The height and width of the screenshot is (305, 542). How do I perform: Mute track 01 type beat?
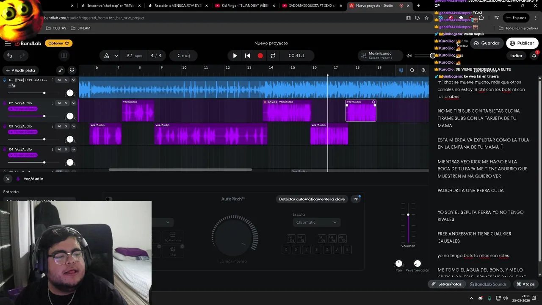click(x=59, y=80)
